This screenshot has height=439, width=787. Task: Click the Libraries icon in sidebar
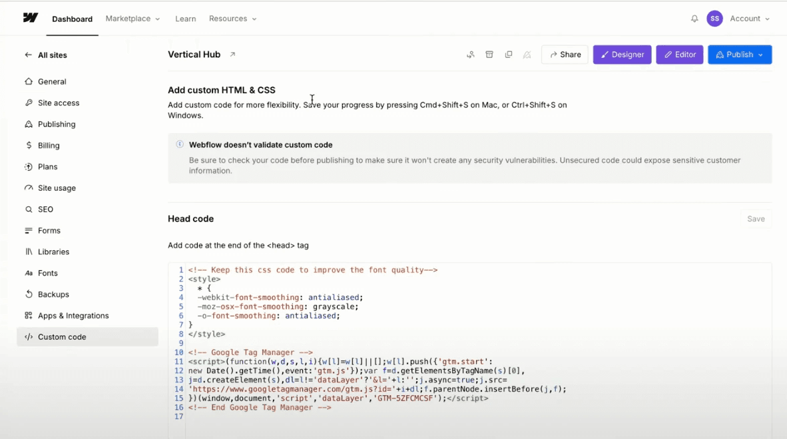click(29, 251)
